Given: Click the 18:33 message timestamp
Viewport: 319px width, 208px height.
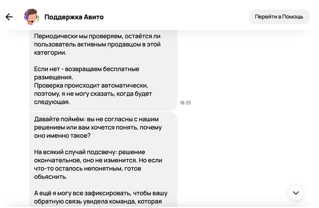Looking at the screenshot, I should pyautogui.click(x=185, y=103).
